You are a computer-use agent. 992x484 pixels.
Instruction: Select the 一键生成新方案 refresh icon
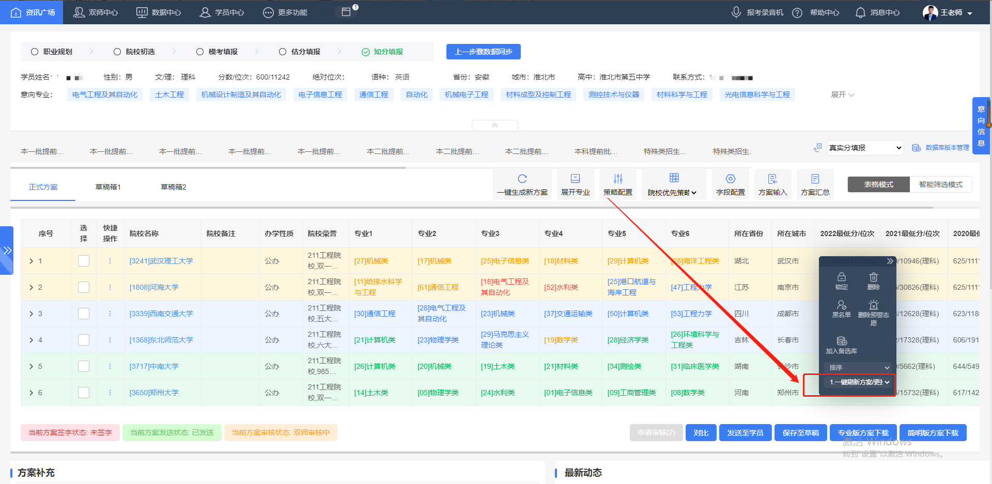pos(522,178)
